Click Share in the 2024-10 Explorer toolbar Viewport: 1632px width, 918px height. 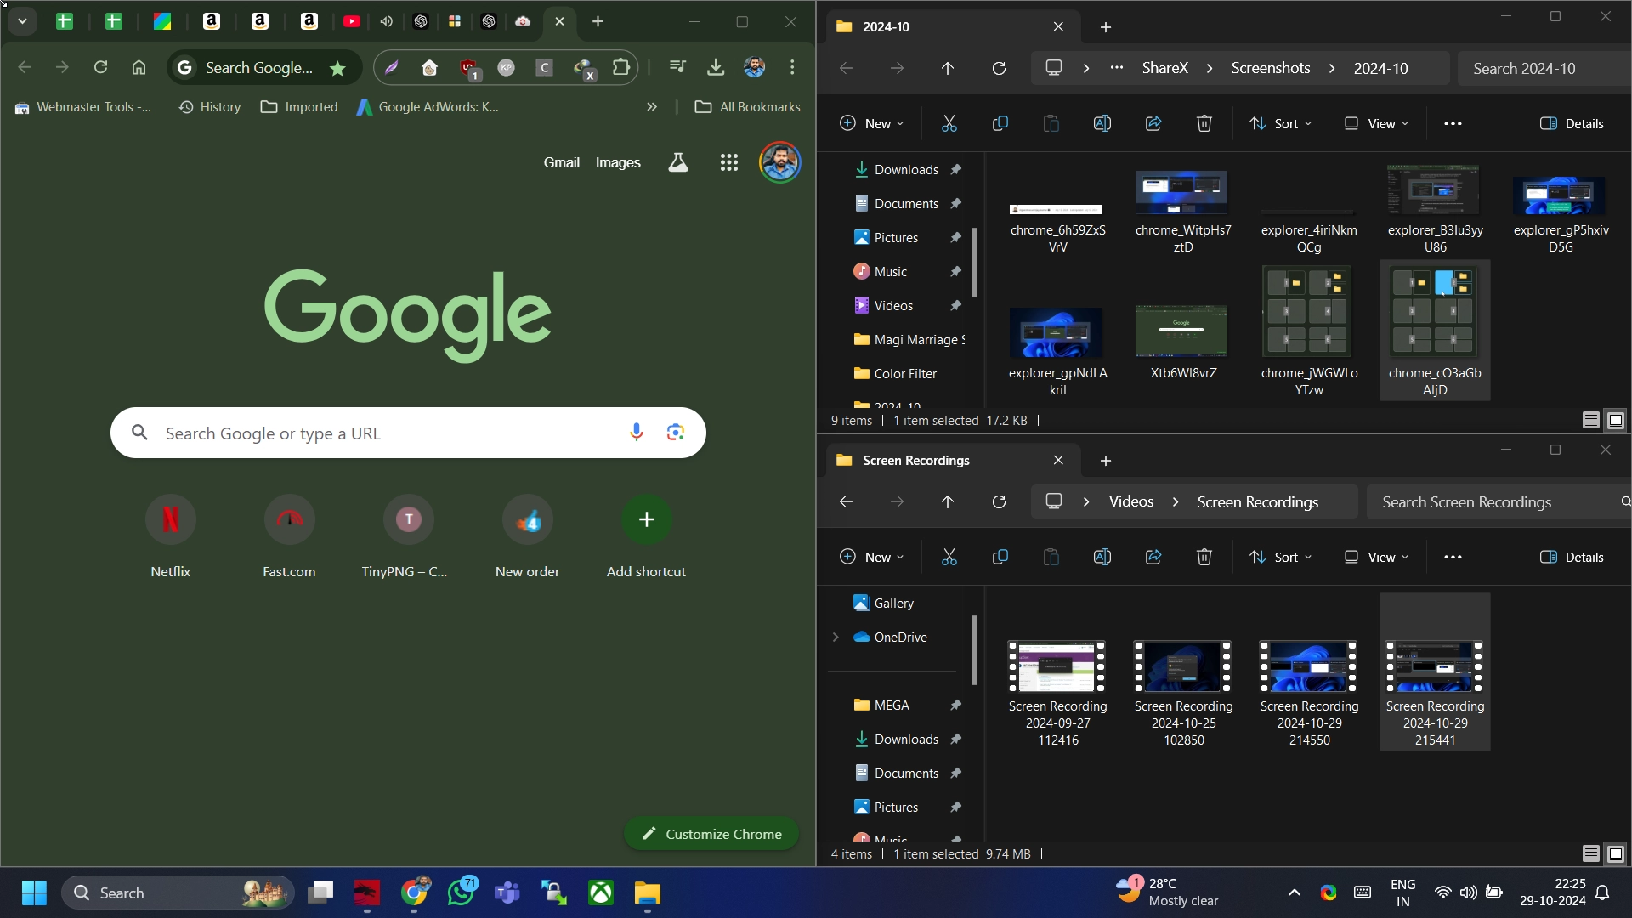[x=1153, y=123]
